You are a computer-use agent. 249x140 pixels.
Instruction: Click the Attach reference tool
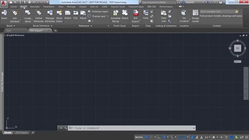click(x=68, y=15)
